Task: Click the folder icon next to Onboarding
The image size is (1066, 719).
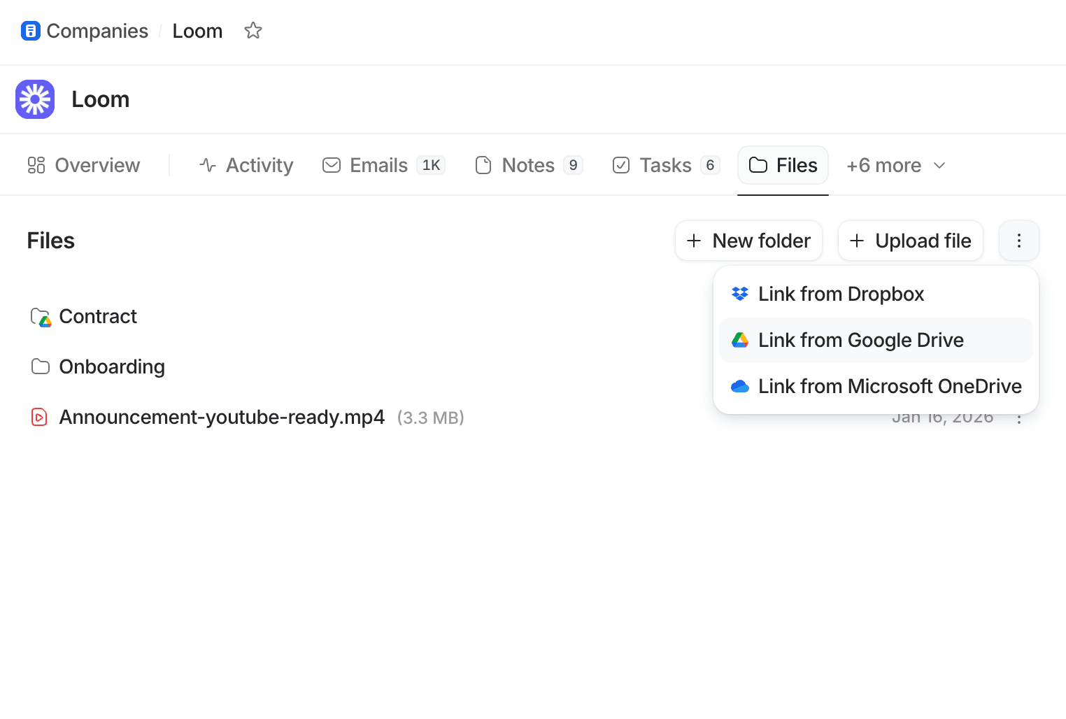Action: pos(40,366)
